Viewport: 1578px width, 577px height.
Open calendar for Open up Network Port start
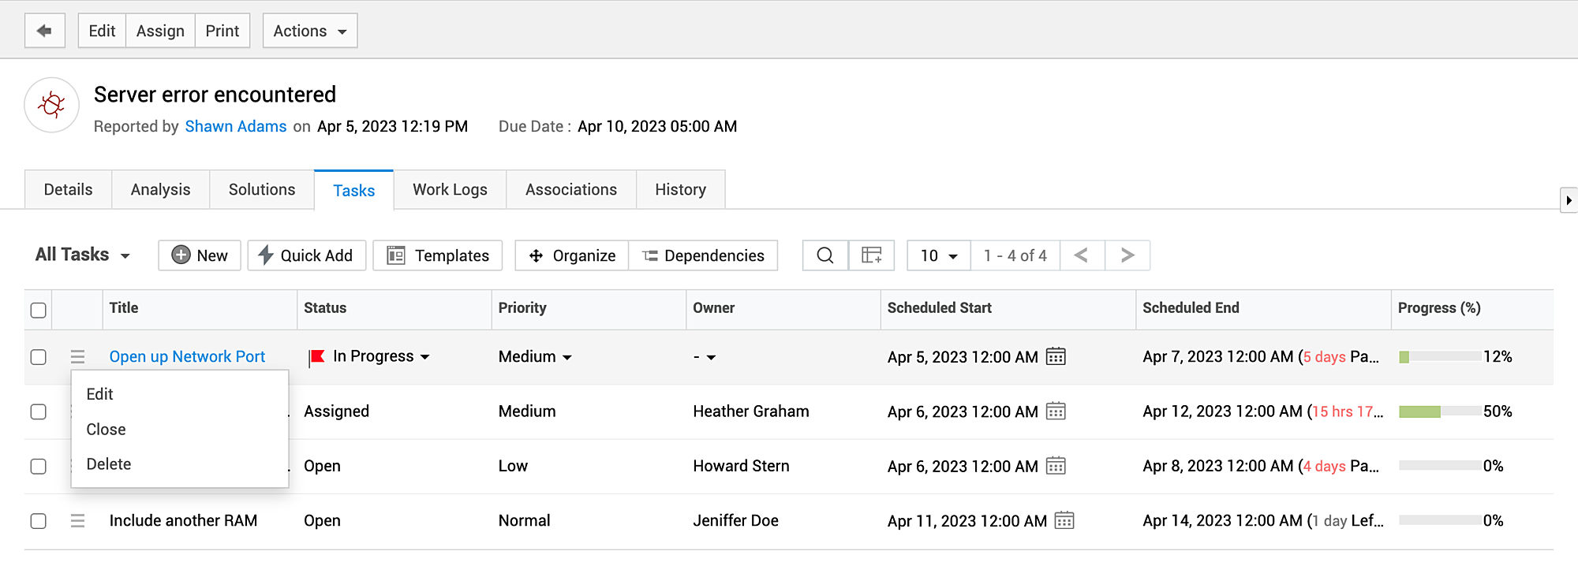pos(1055,357)
